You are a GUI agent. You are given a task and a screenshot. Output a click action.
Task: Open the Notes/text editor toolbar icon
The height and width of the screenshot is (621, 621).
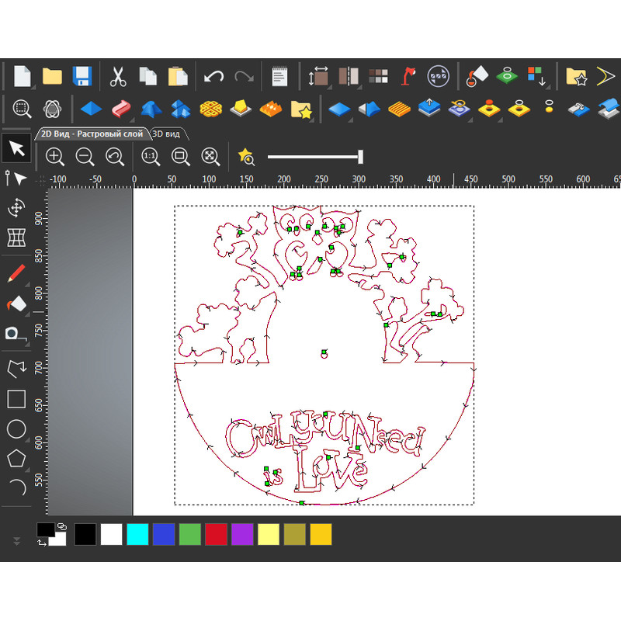click(x=279, y=75)
